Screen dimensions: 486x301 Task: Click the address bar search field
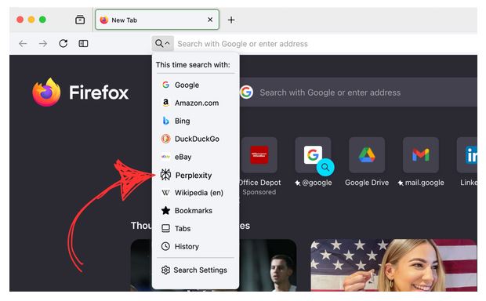coord(325,44)
